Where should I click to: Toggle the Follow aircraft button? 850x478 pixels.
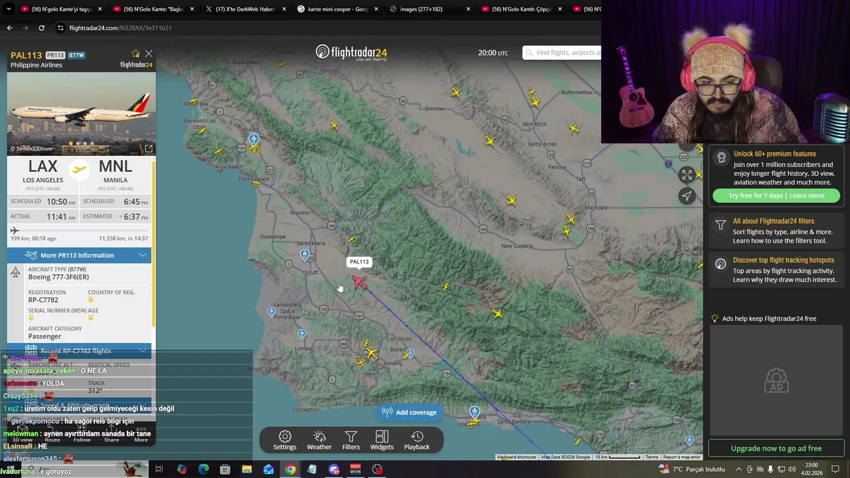82,435
